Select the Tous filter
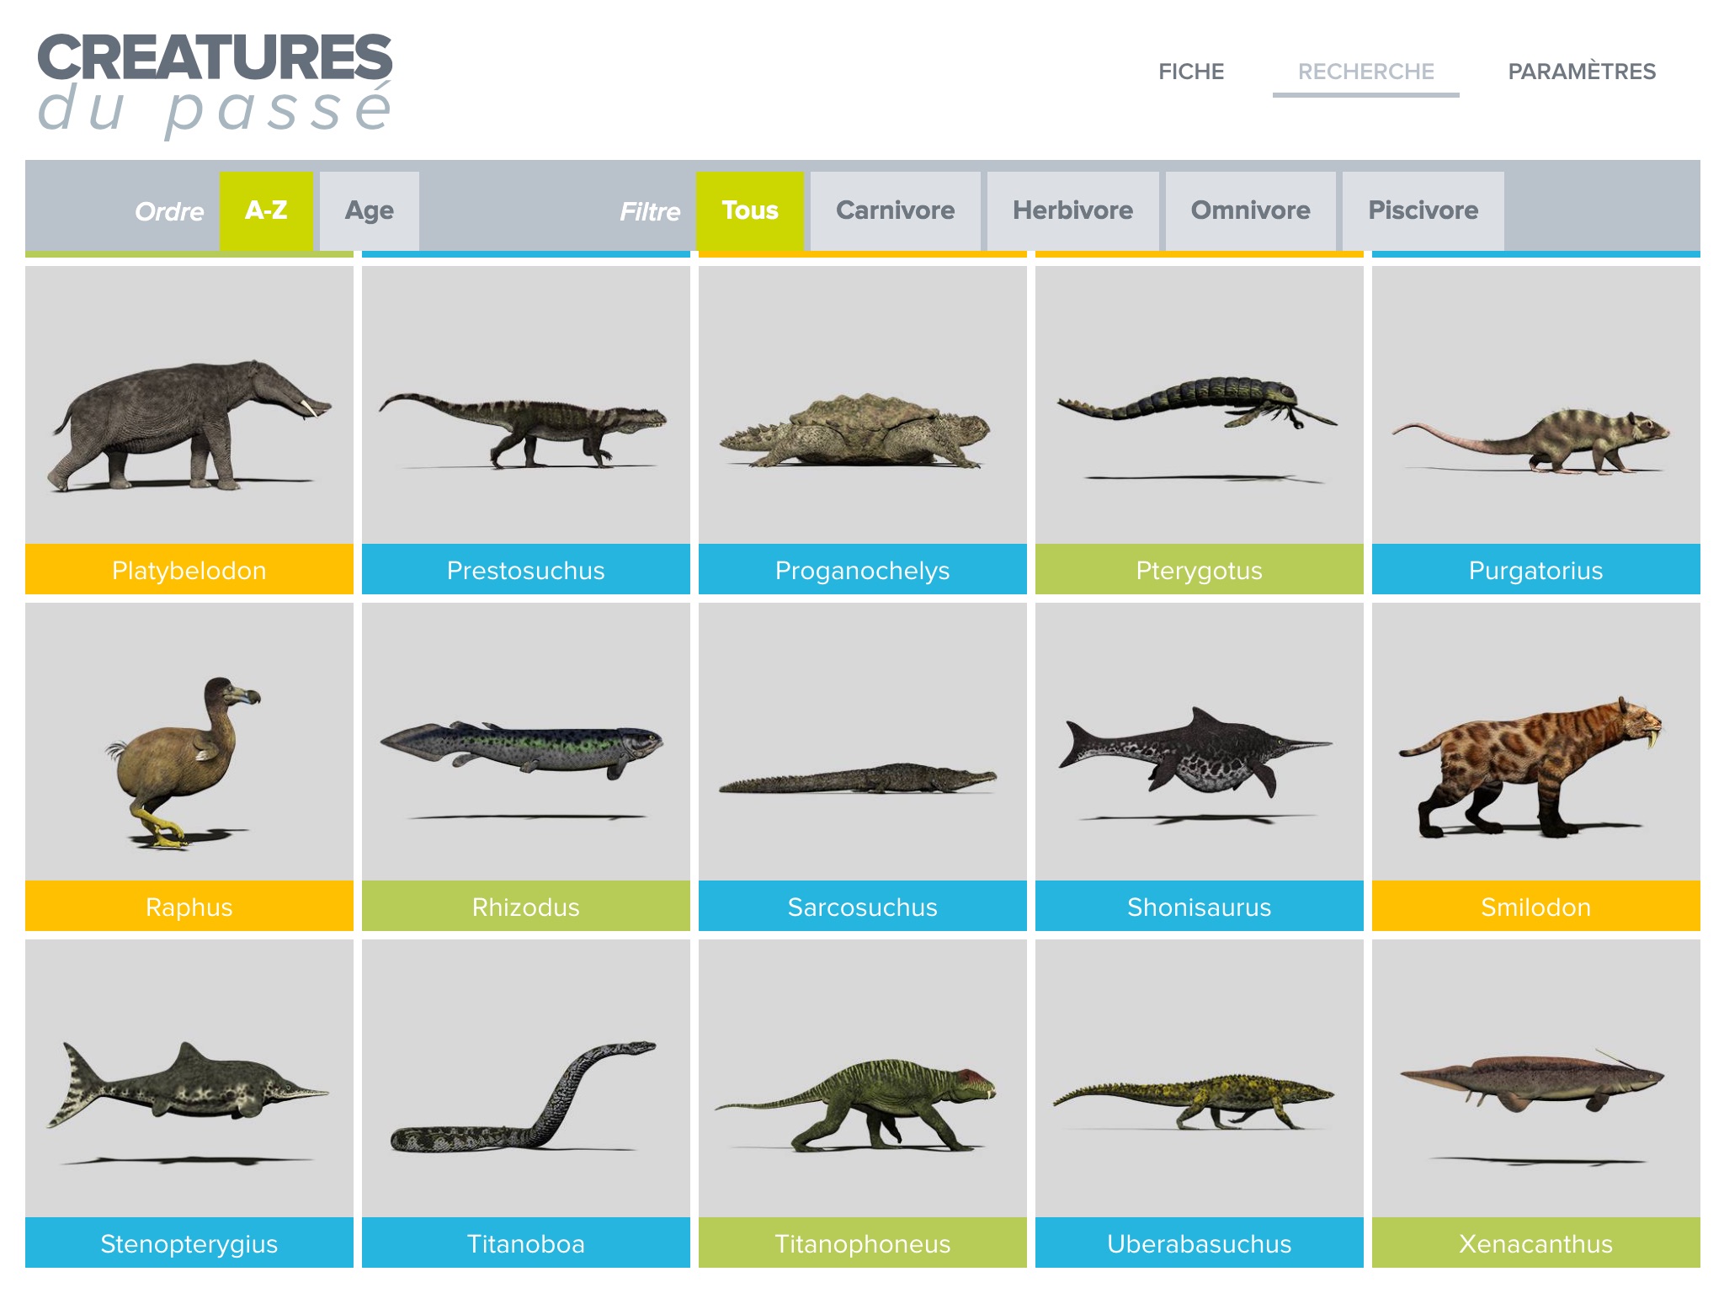 [x=750, y=210]
